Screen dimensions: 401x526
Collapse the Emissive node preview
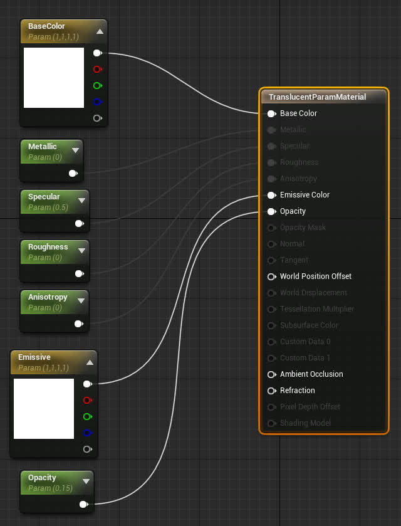(90, 362)
